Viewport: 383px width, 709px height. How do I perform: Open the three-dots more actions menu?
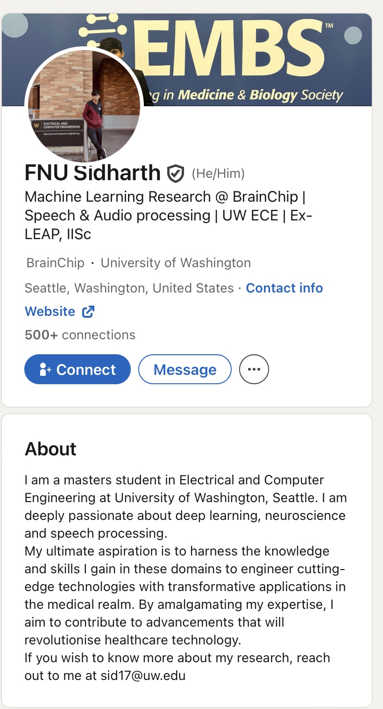pos(254,369)
